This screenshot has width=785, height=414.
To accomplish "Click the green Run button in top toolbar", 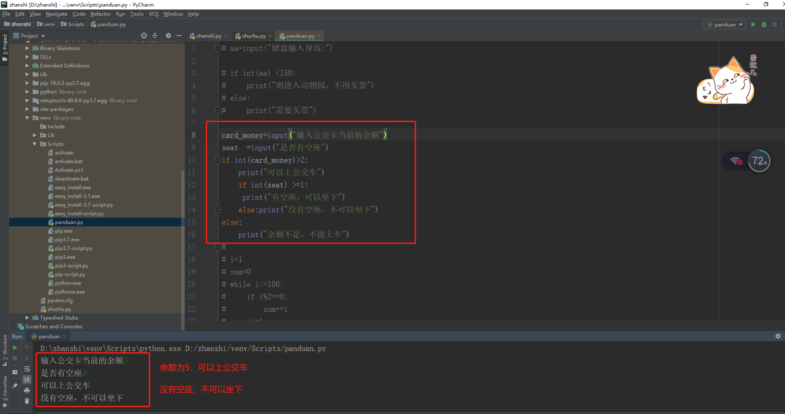I will (x=753, y=25).
